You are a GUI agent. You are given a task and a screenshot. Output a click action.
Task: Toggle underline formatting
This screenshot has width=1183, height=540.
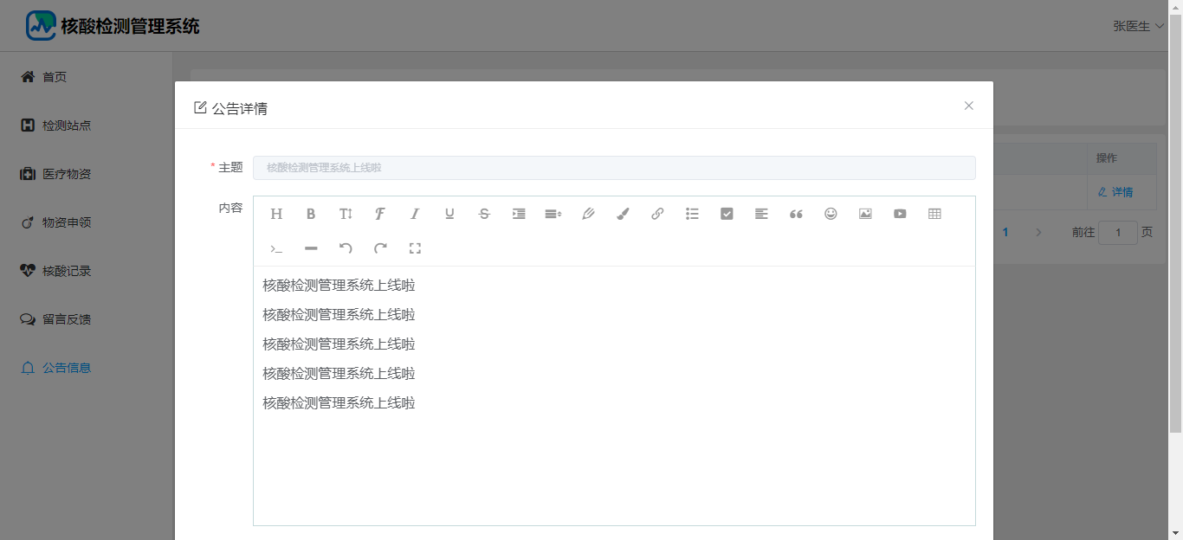(x=449, y=214)
